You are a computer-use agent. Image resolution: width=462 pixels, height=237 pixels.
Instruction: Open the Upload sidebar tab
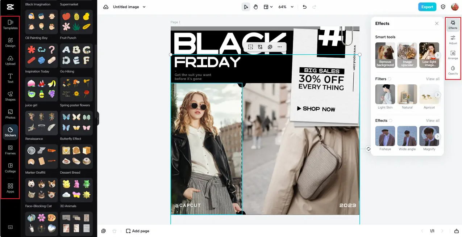(10, 60)
